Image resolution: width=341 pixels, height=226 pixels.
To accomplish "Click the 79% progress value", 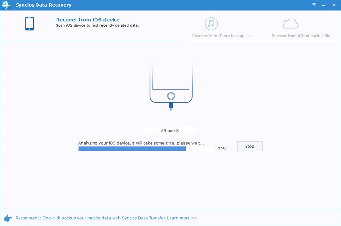I will [x=222, y=149].
